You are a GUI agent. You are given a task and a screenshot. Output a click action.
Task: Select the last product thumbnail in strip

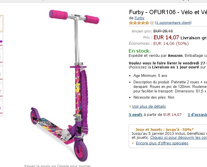[x=1, y=108]
